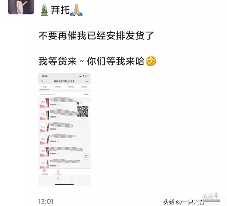Screen dimensions: 227x206
Task: Open the poster's profile avatar photo
Action: [21, 7]
